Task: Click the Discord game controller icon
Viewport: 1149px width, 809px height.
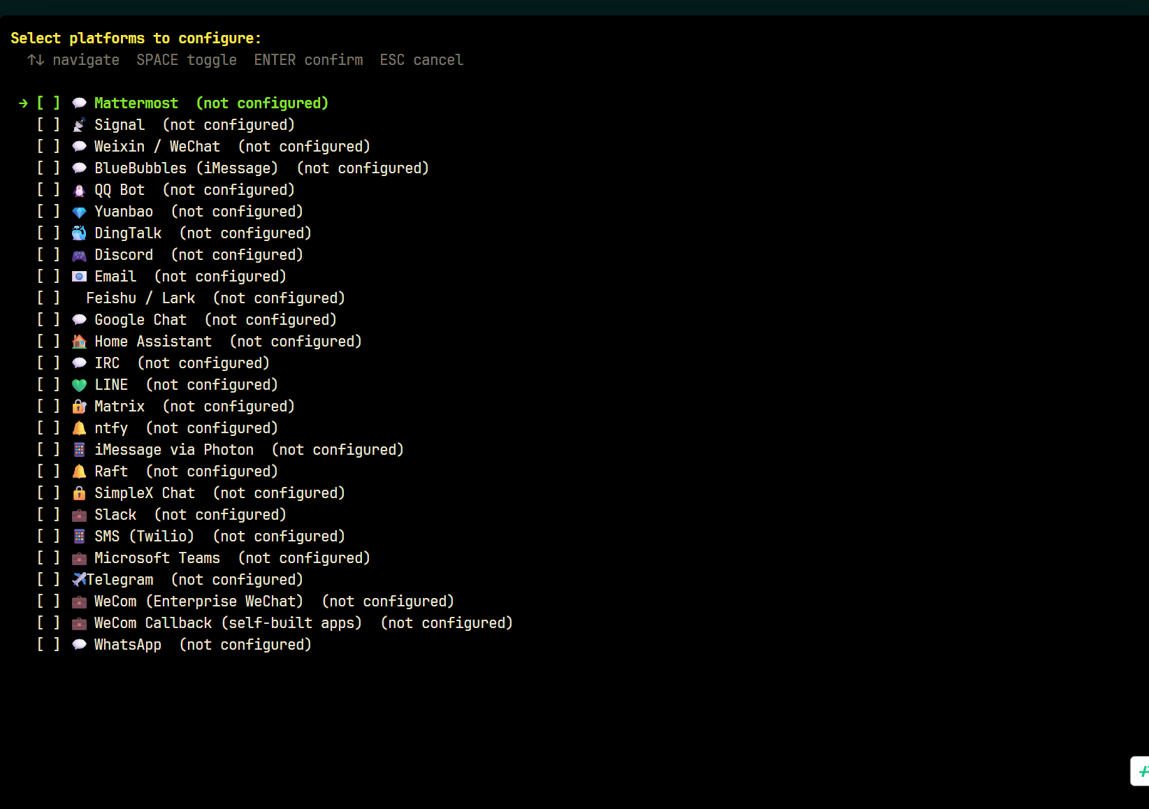Action: (80, 255)
